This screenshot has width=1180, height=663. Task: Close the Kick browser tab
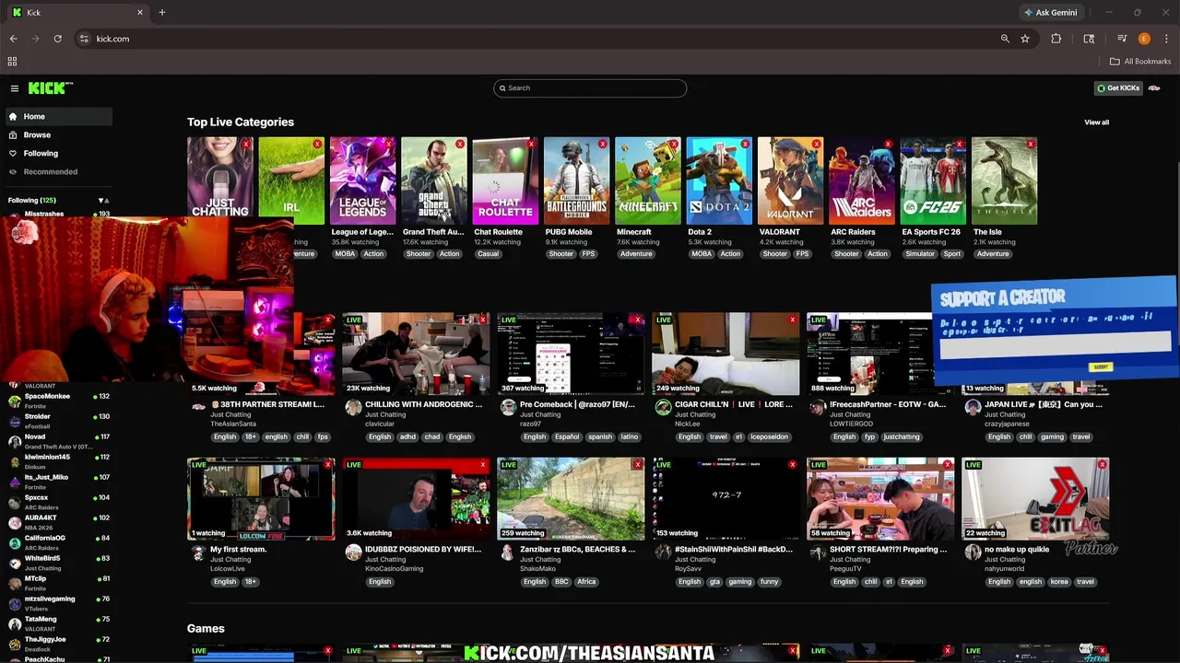140,13
